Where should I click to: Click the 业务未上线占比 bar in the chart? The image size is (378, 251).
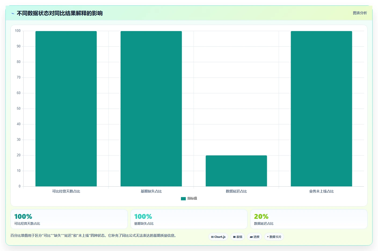[x=321, y=109]
